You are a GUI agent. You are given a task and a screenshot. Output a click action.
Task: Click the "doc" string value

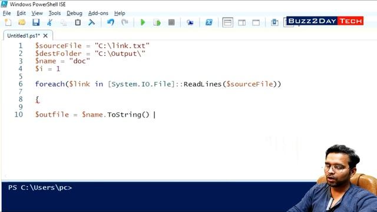pyautogui.click(x=80, y=61)
